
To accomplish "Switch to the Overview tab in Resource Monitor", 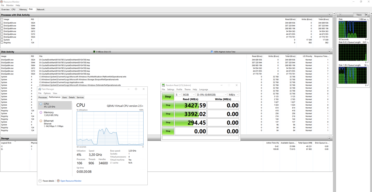I will point(5,10).
